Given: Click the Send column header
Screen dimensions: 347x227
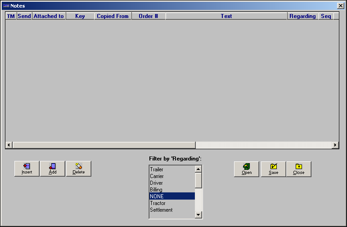Looking at the screenshot, I should click(24, 16).
